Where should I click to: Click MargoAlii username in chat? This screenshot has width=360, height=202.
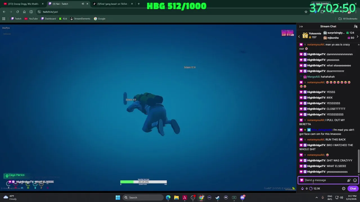click(x=313, y=77)
